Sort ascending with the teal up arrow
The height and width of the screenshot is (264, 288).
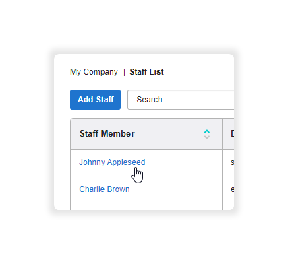point(207,131)
